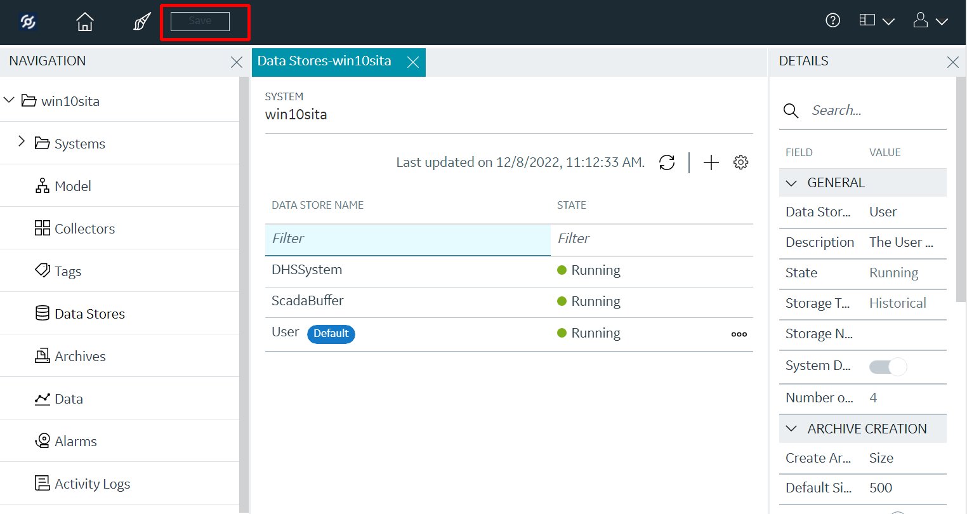The width and height of the screenshot is (967, 514).
Task: Click the Storage Type value Historical
Action: pos(897,303)
